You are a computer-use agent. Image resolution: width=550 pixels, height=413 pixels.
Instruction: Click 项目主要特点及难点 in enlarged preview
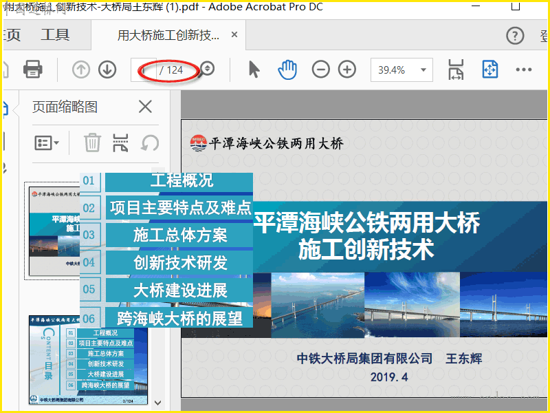[181, 208]
